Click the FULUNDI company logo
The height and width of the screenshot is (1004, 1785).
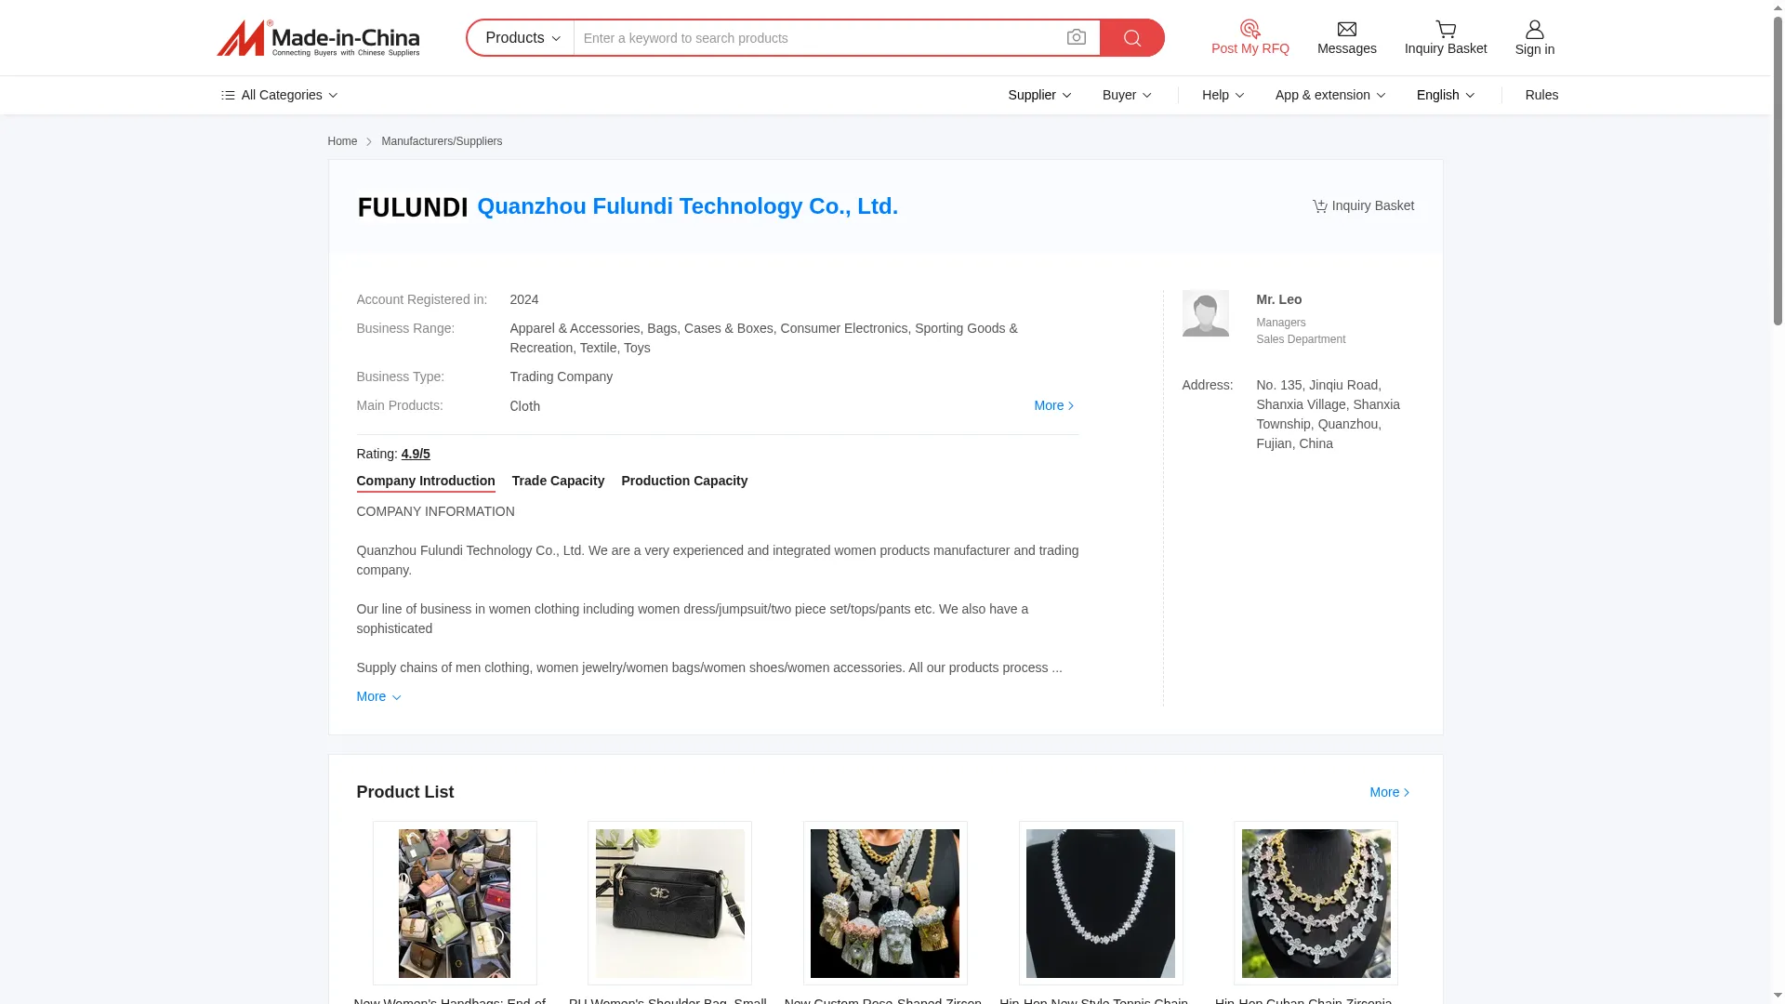412,207
